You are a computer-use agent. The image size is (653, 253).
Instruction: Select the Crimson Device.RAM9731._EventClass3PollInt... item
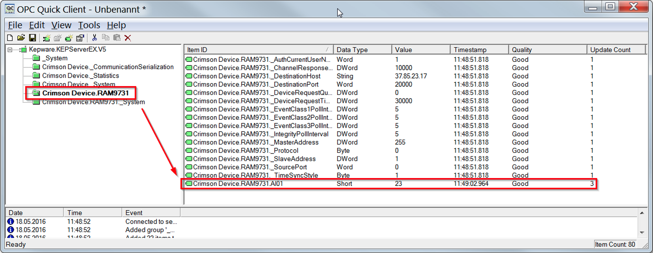[x=263, y=126]
